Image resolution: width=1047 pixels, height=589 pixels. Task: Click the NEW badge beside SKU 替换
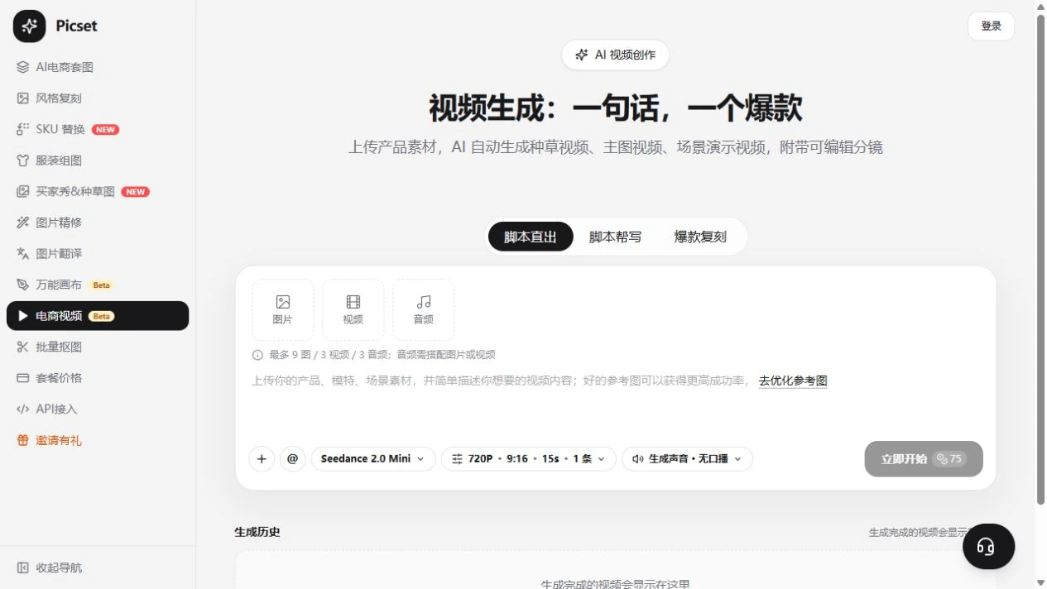tap(105, 130)
